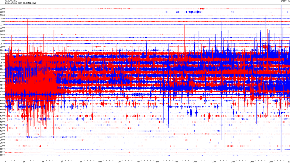The image size is (290, 163).
Task: Select the '13:30' time row label
Action: 2,94
